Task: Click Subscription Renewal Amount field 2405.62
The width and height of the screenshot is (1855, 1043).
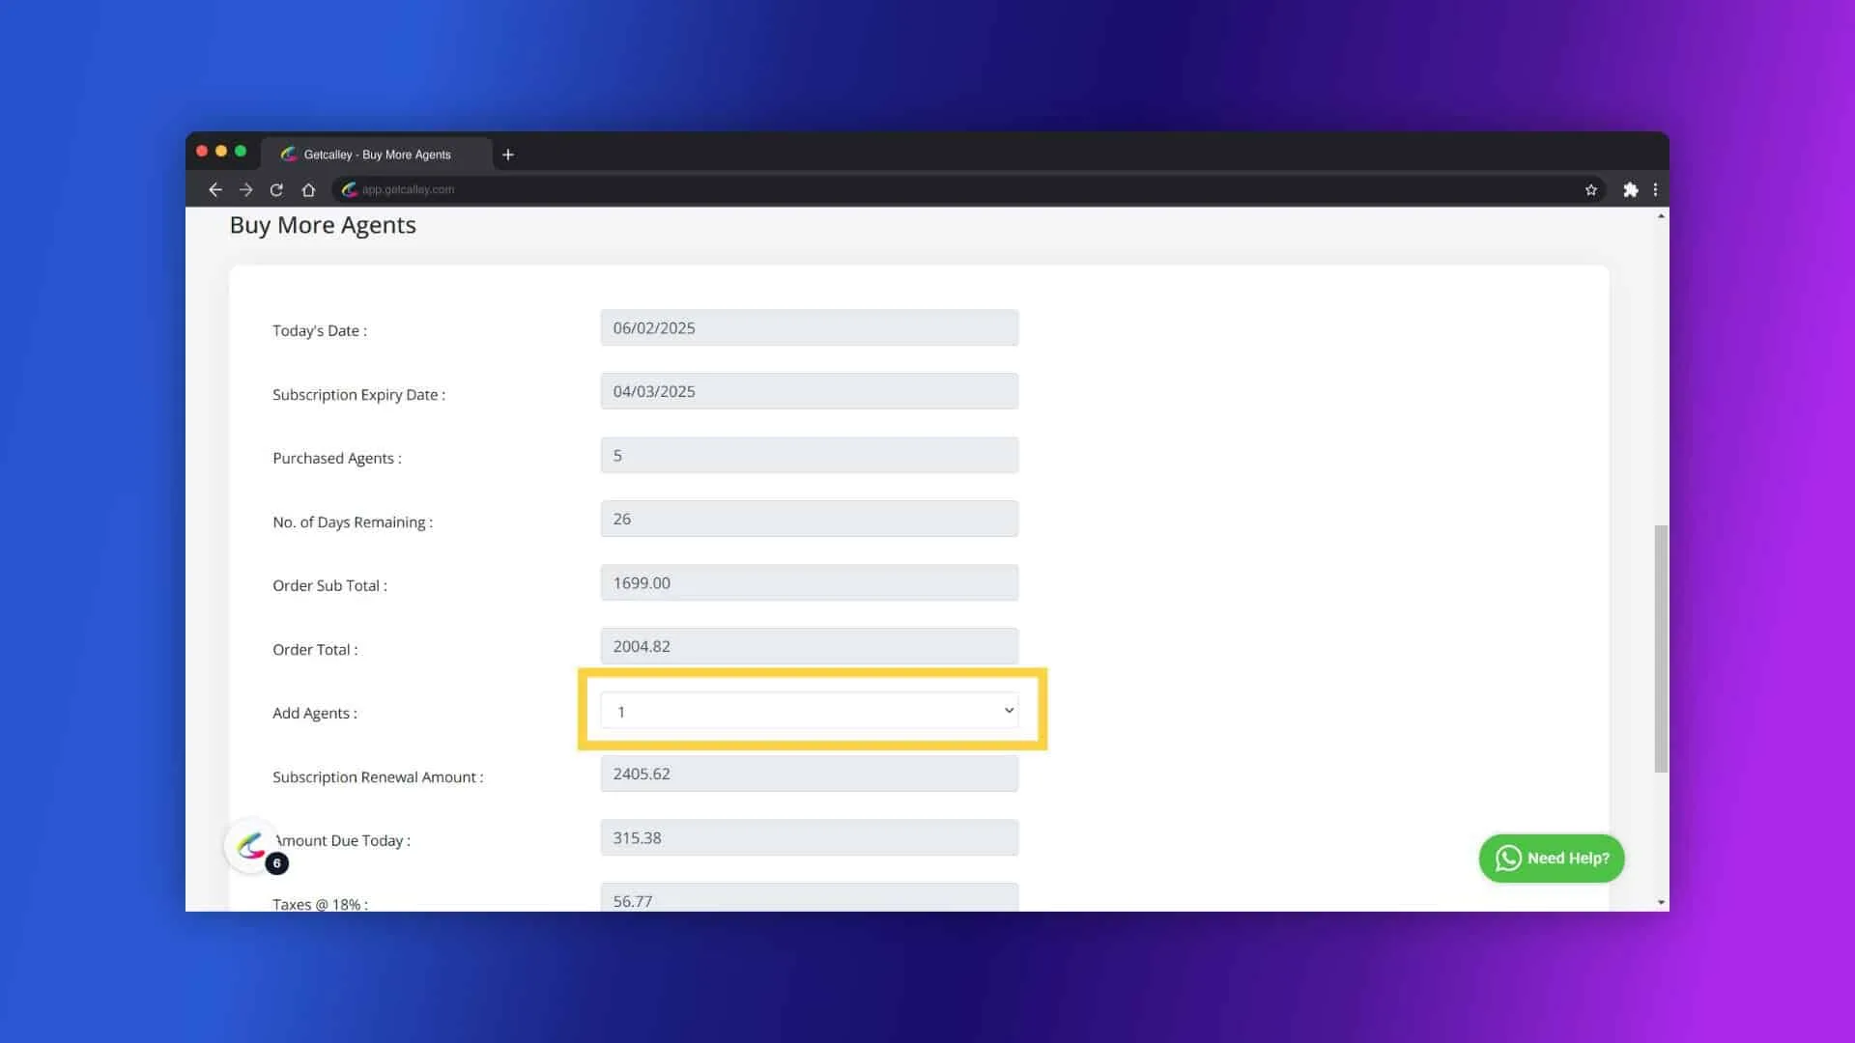Action: pyautogui.click(x=810, y=775)
